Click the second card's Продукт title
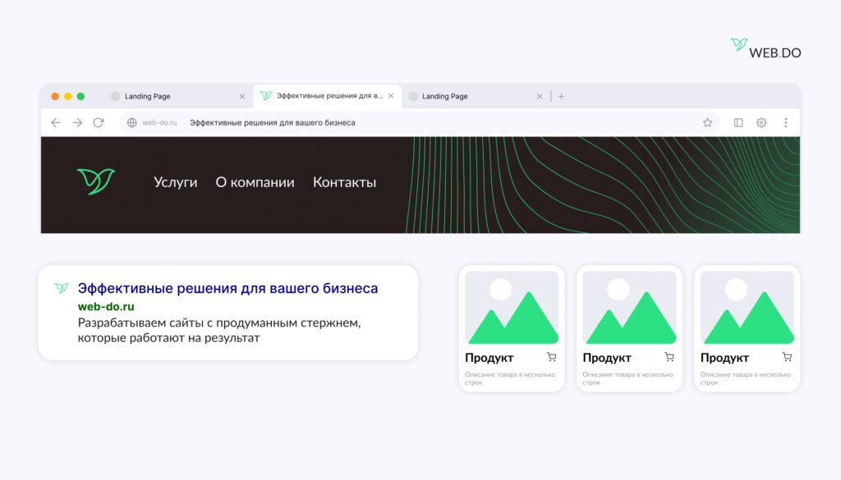 [607, 358]
